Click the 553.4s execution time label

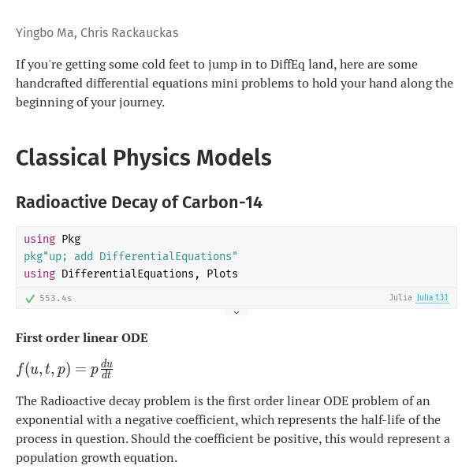point(56,298)
